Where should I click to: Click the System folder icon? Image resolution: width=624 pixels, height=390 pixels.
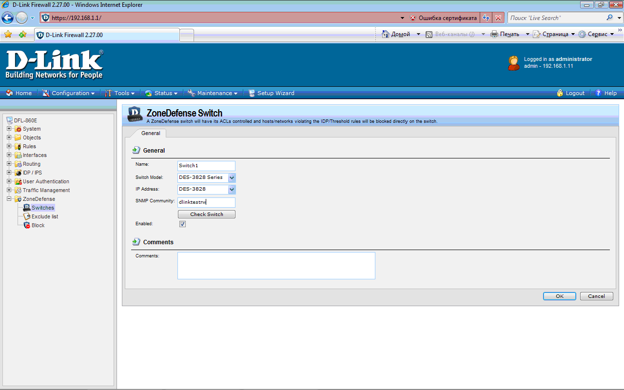click(18, 129)
